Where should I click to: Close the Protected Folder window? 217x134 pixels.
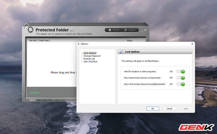(145, 30)
